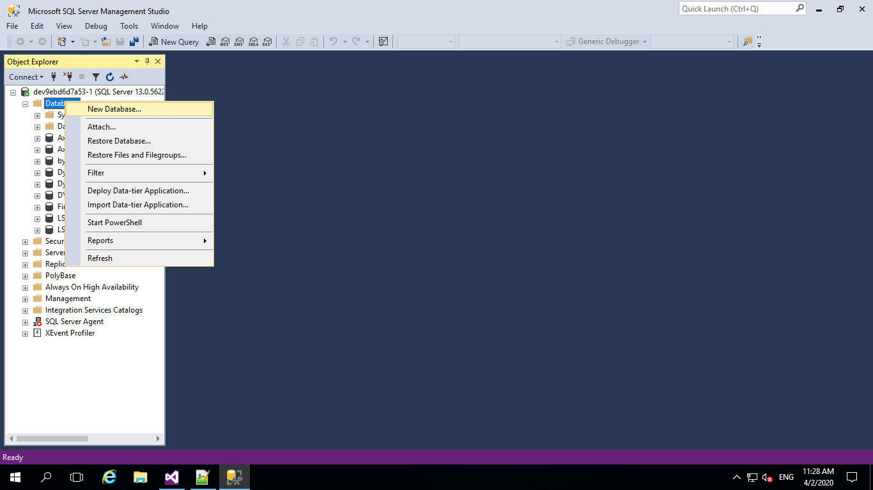Image resolution: width=873 pixels, height=490 pixels.
Task: Expand the PolyBase folder node
Action: pyautogui.click(x=26, y=276)
